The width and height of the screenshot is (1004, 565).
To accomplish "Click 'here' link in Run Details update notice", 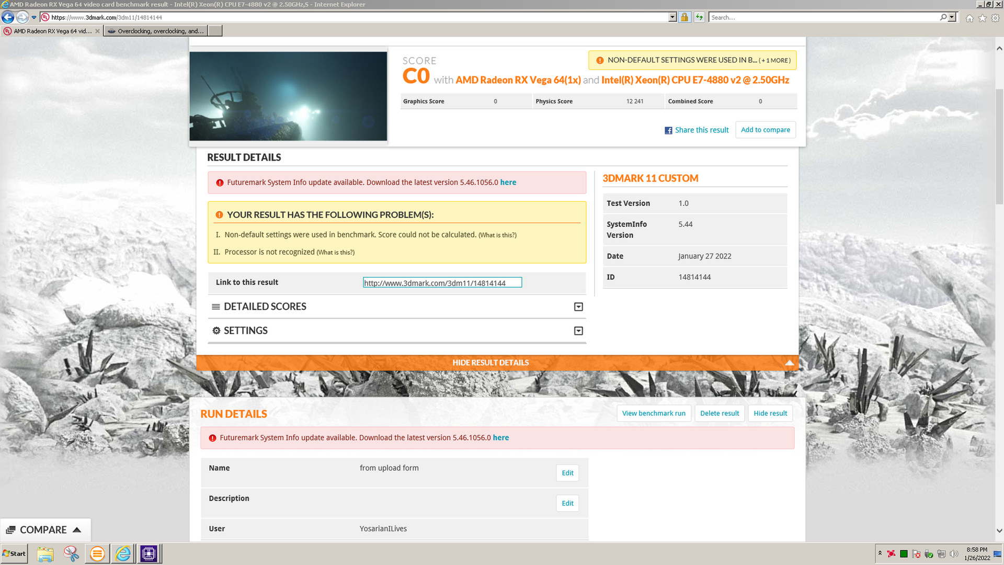I will point(500,437).
